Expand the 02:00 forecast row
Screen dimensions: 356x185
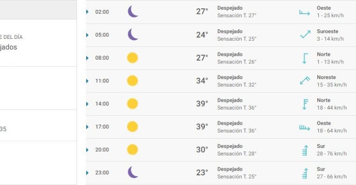87,12
